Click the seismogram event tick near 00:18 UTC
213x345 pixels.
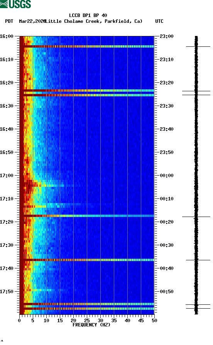coord(196,217)
